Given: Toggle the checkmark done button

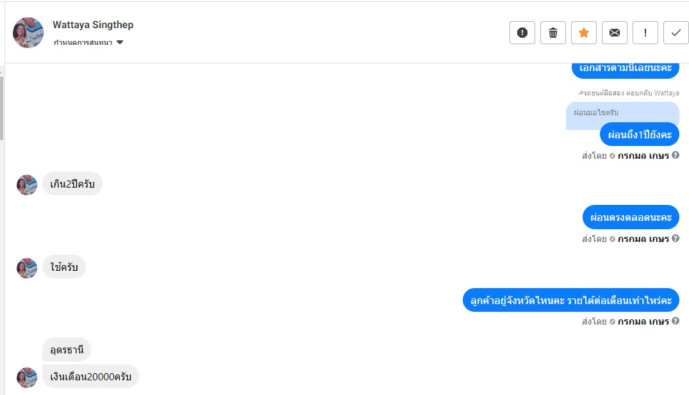Looking at the screenshot, I should (676, 33).
